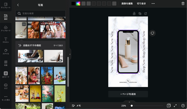Select the flowers on green background photo
The height and width of the screenshot is (109, 187).
[60, 94]
